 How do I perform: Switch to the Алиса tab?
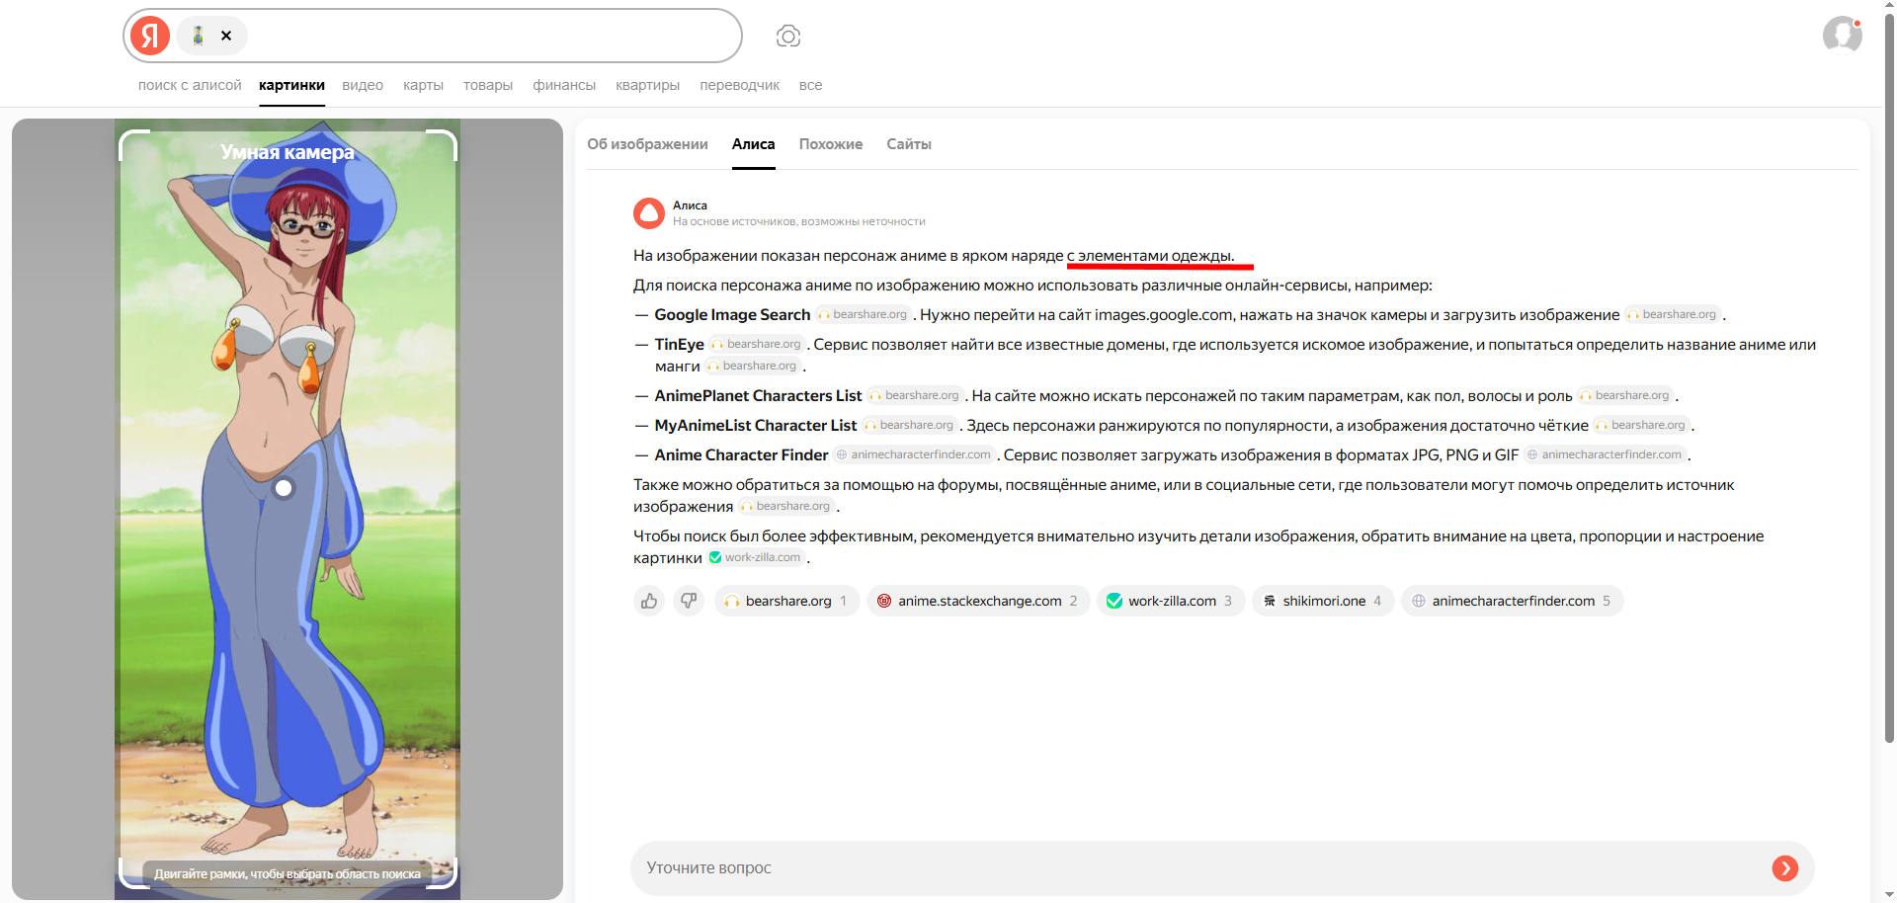pyautogui.click(x=753, y=144)
